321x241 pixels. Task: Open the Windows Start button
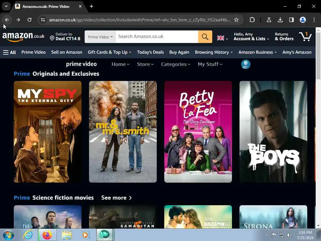click(8, 235)
